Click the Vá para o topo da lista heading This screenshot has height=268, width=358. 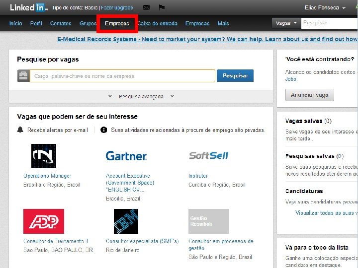click(x=317, y=248)
